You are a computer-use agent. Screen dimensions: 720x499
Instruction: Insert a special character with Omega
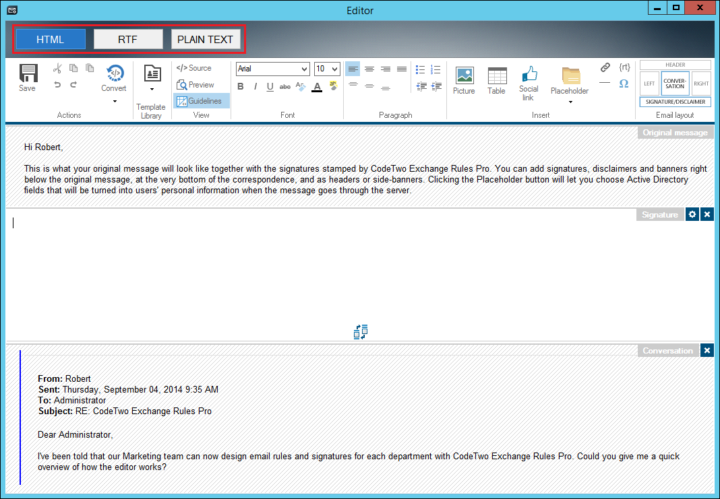coord(624,84)
